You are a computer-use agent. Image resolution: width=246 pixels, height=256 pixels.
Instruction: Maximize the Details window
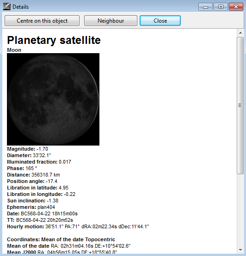[221, 7]
